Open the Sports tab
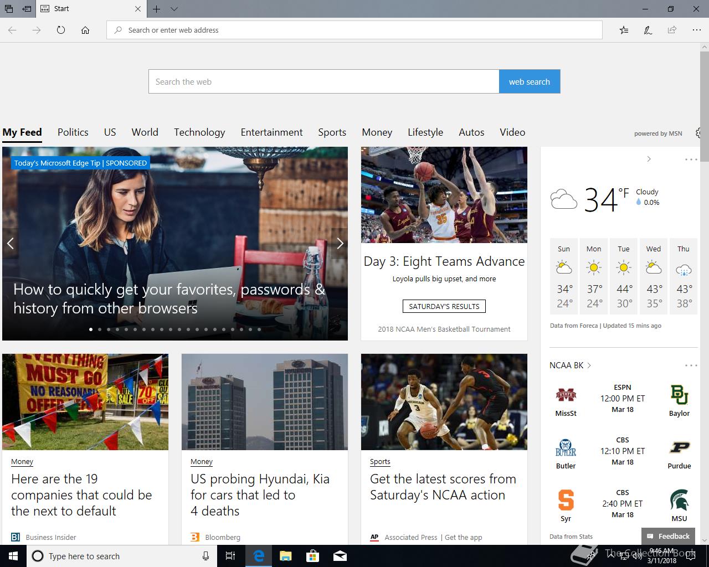This screenshot has height=567, width=709. (332, 132)
